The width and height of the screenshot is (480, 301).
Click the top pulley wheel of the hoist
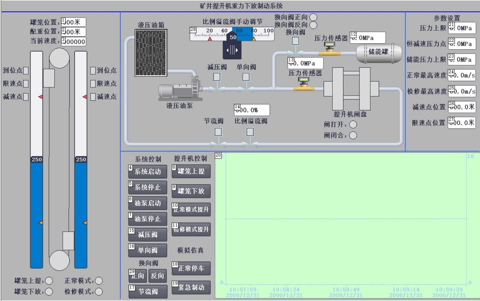[x=59, y=58]
